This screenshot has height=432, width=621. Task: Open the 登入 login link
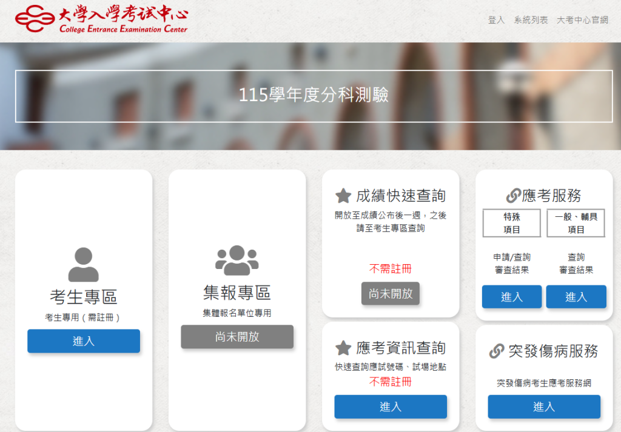[x=496, y=20]
